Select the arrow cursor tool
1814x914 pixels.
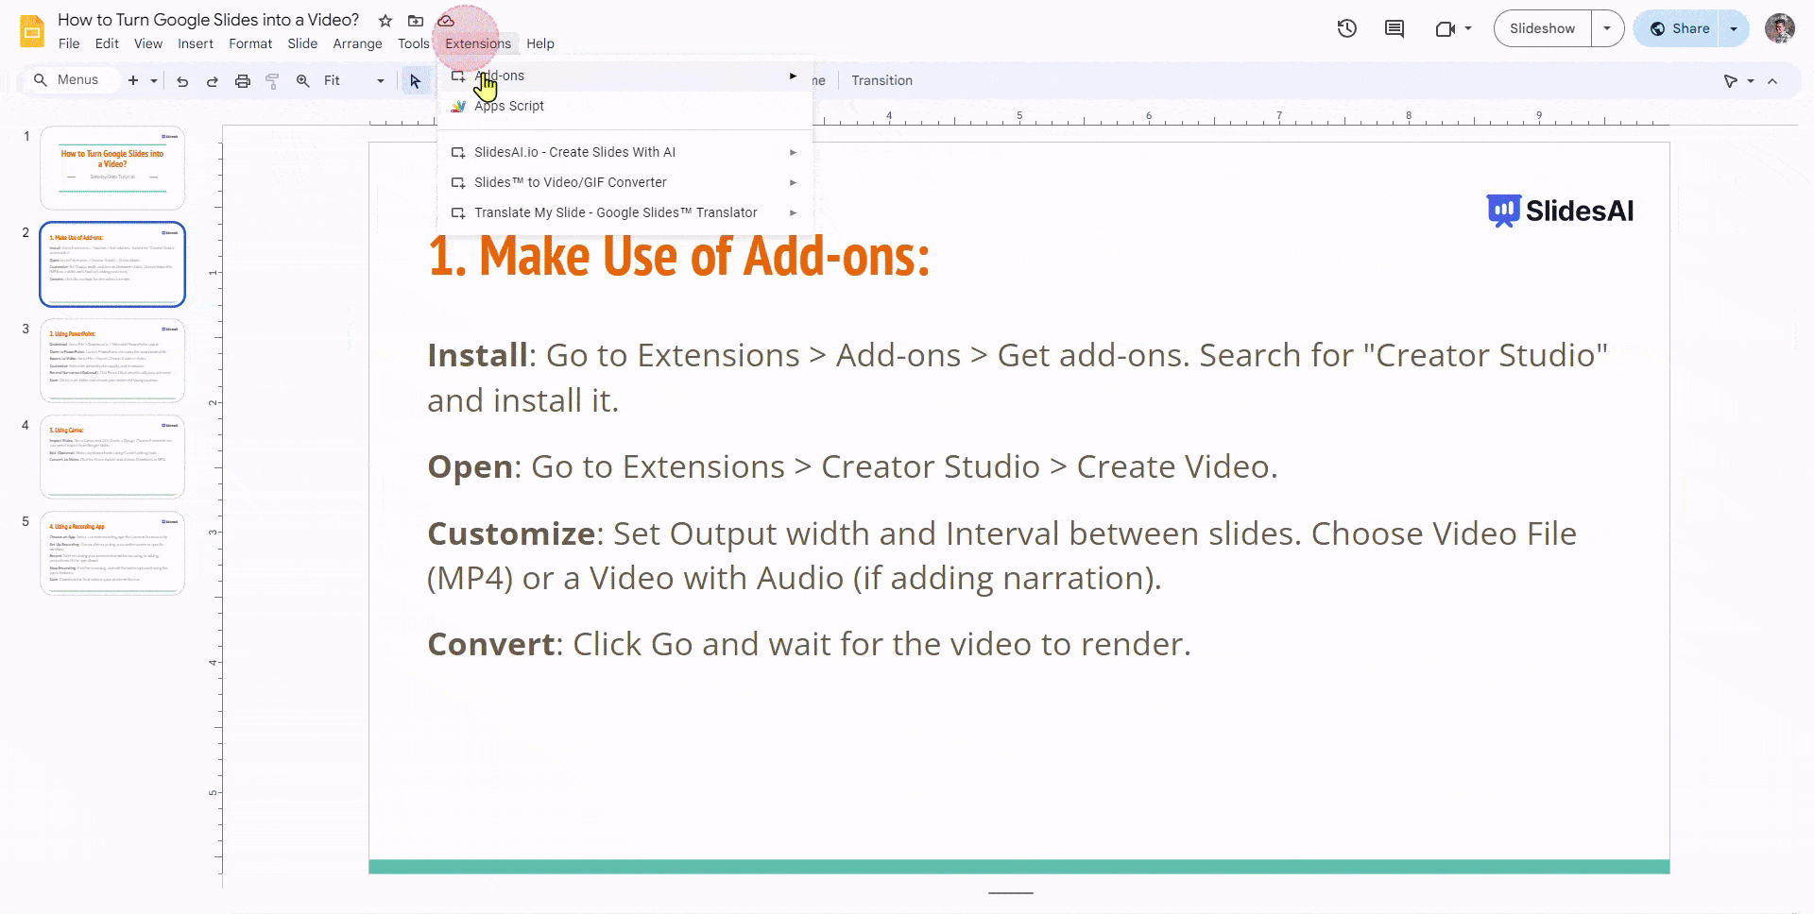tap(416, 80)
